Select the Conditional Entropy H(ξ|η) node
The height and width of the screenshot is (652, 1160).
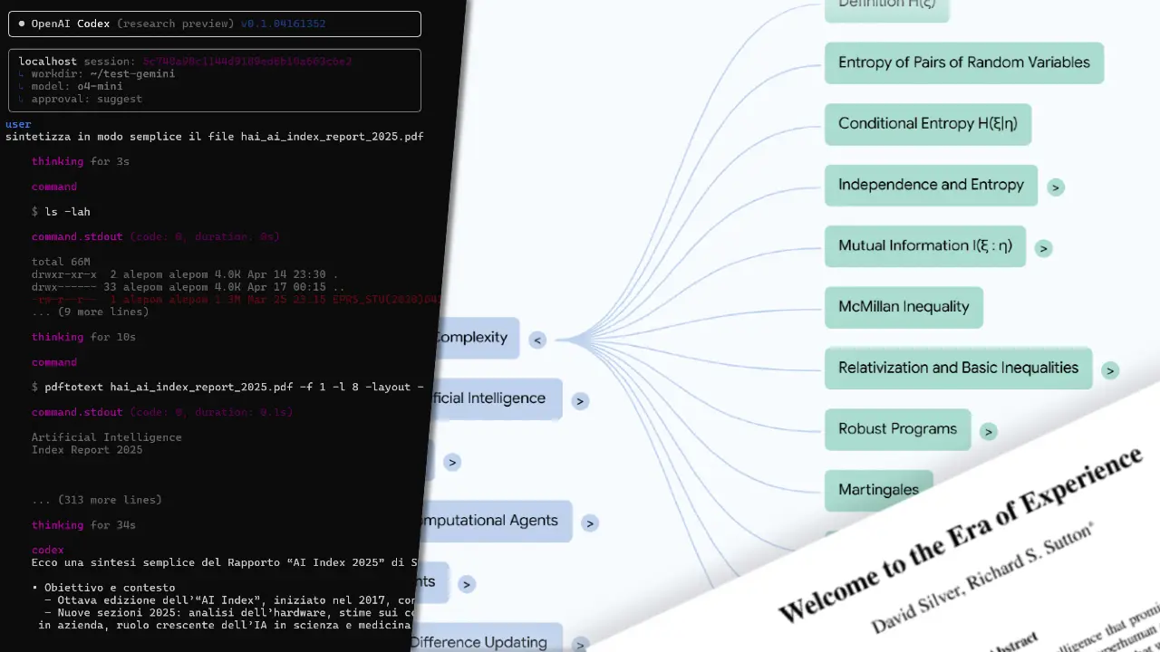coord(927,124)
